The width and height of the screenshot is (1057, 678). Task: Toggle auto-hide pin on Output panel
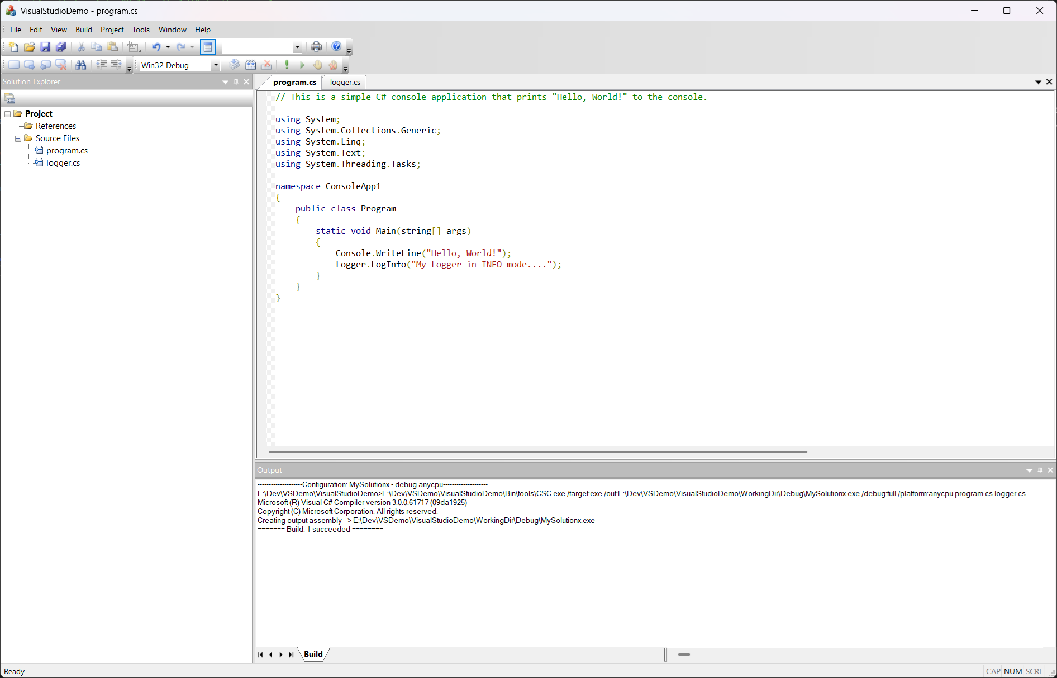[x=1040, y=470]
